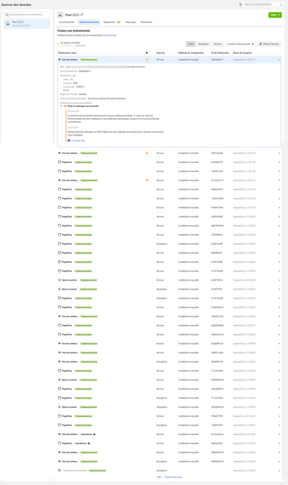Select the Tous filter button

pyautogui.click(x=190, y=44)
